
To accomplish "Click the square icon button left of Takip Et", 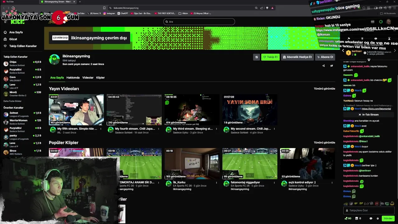I will point(257,57).
